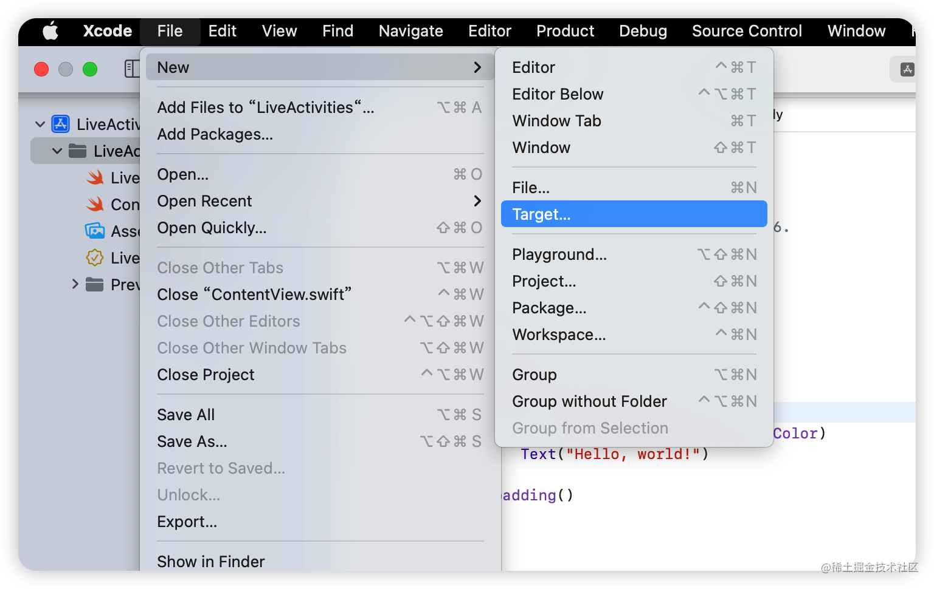Viewport: 934px width, 589px height.
Task: Choose Save As...
Action: coord(320,441)
